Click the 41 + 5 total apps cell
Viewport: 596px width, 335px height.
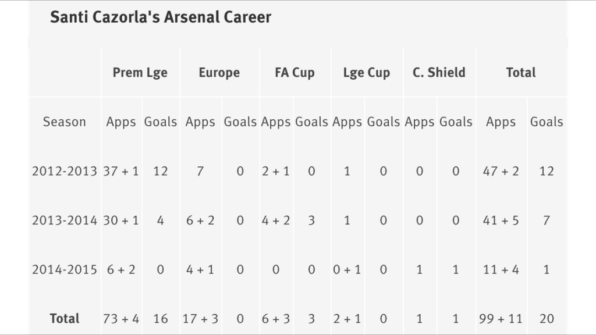pyautogui.click(x=501, y=220)
